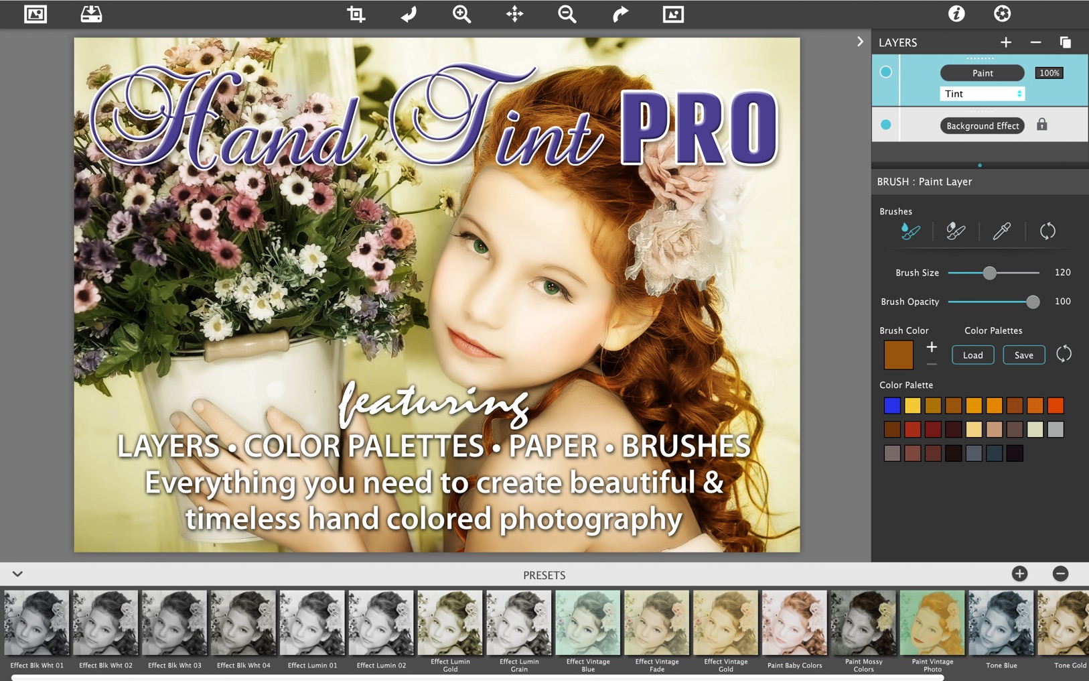Unlock the Background Effect layer

[1043, 125]
